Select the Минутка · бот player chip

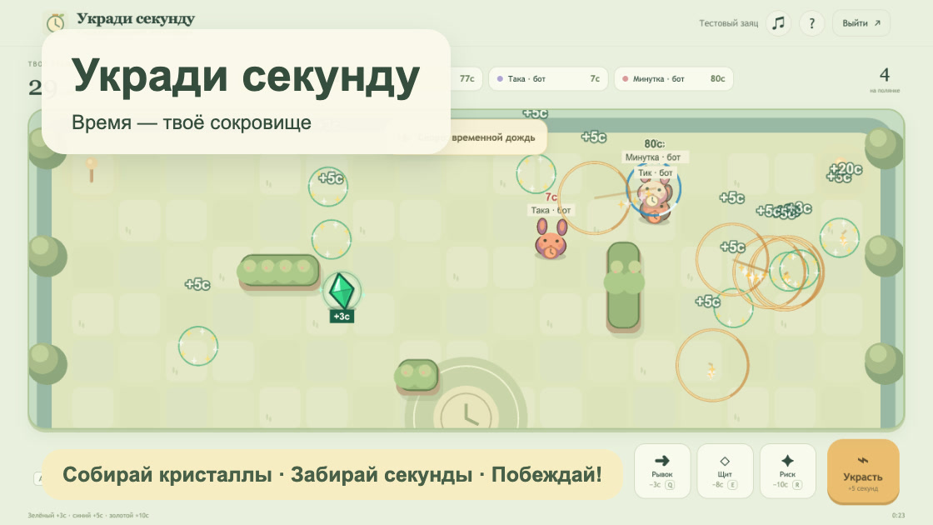[x=673, y=78]
